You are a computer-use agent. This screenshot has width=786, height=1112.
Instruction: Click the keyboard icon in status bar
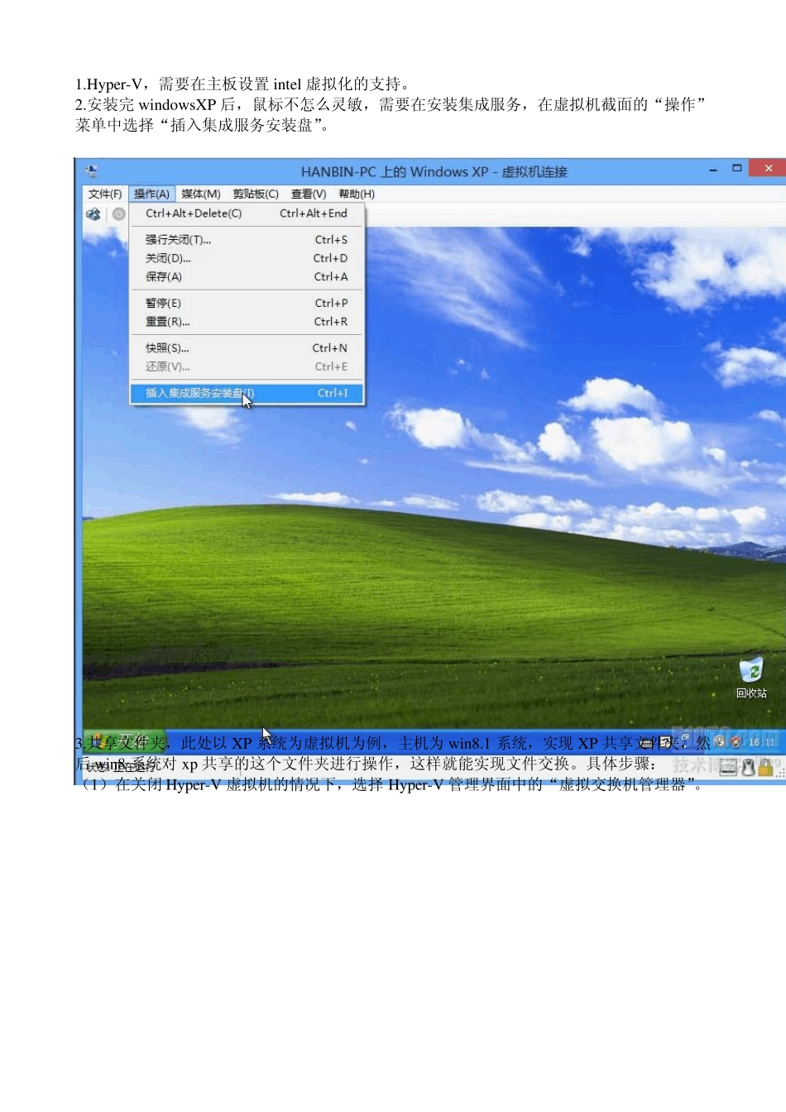point(728,768)
